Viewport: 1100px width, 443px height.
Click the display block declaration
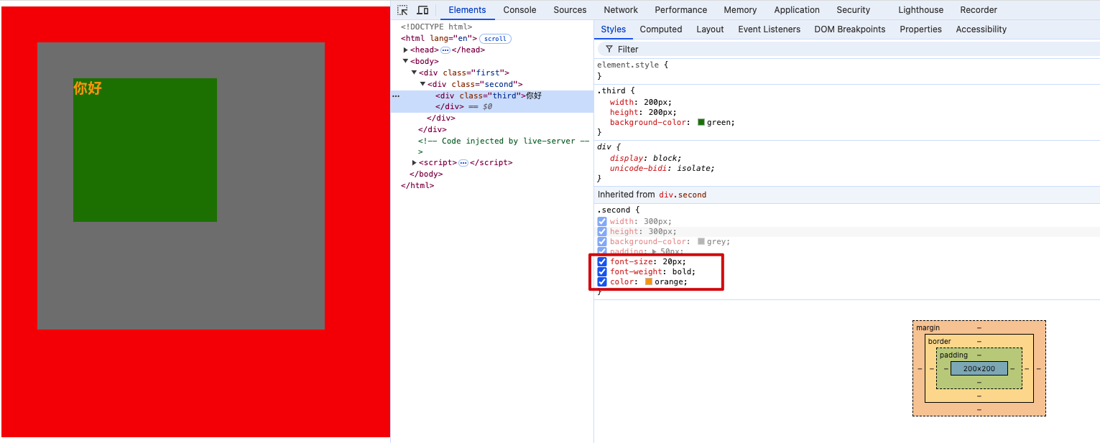645,159
